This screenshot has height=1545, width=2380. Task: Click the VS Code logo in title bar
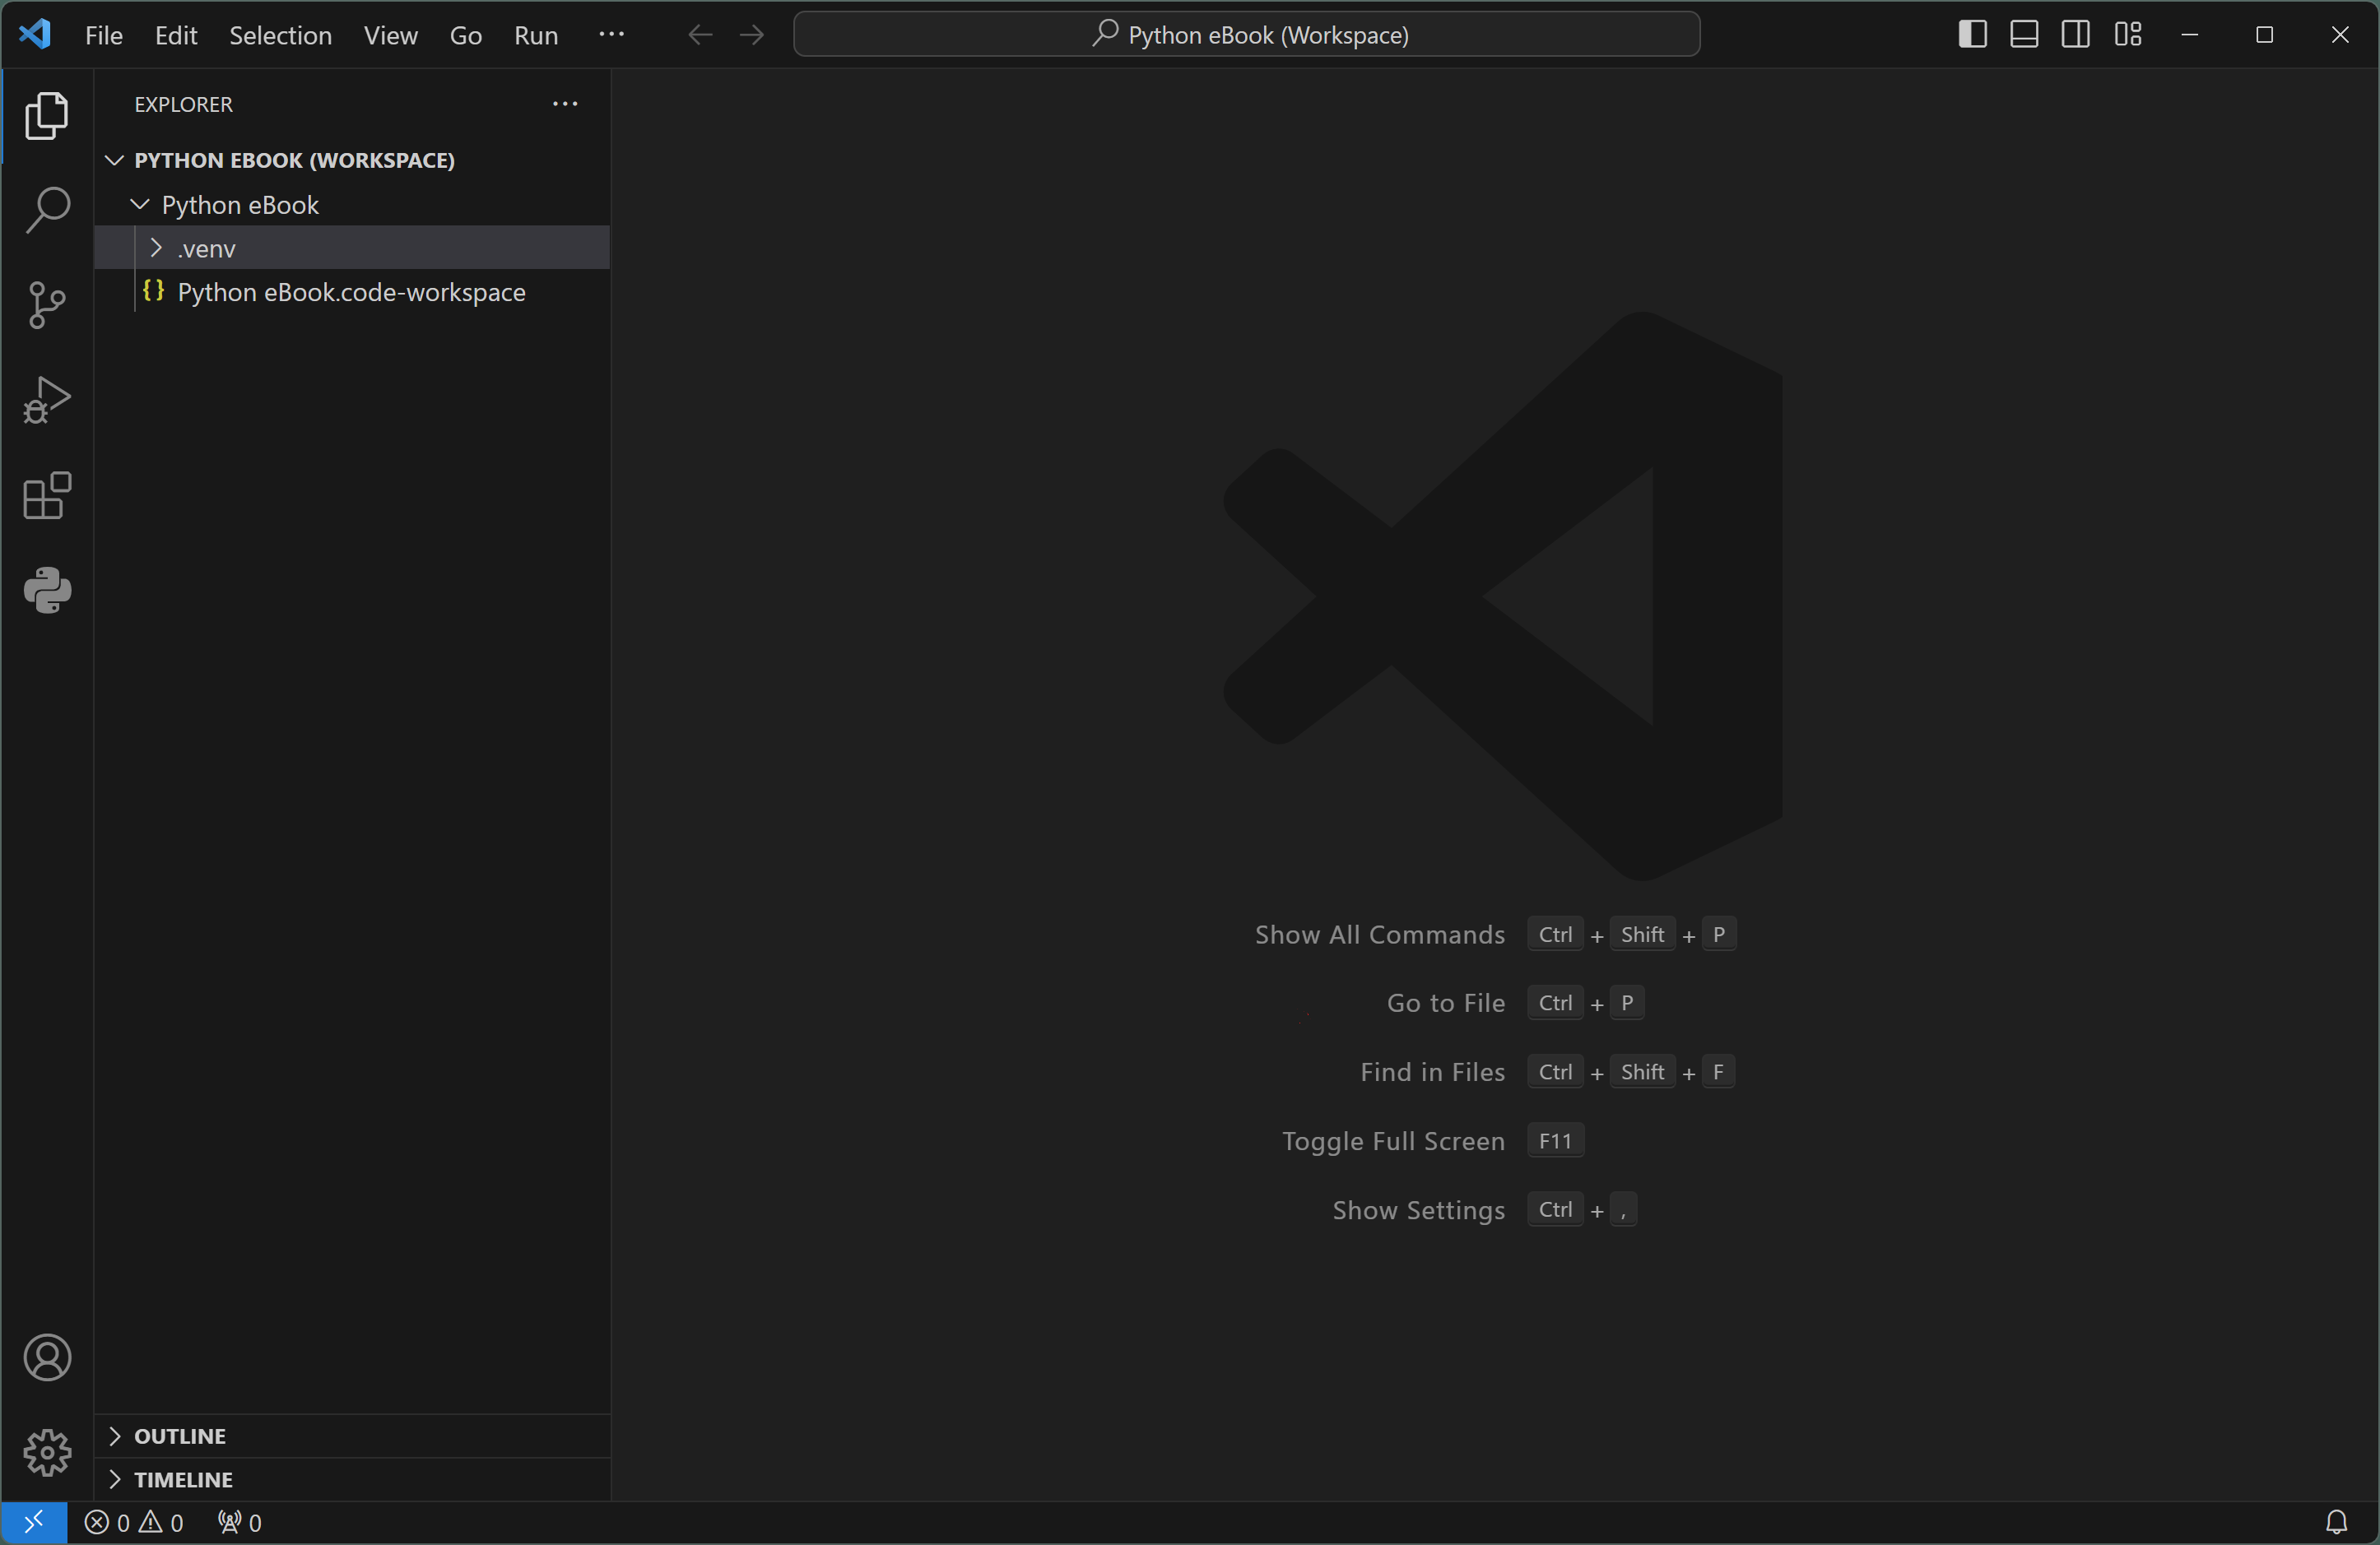(x=35, y=35)
